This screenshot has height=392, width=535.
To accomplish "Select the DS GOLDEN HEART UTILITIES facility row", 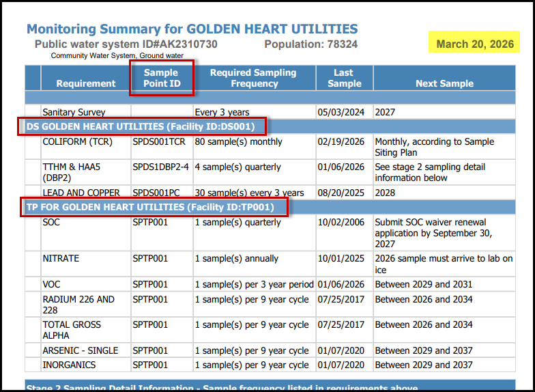I will pos(141,126).
